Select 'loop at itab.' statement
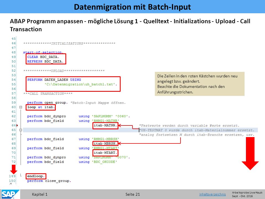Image resolution: width=265 pixels, height=199 pixels. click(x=41, y=107)
